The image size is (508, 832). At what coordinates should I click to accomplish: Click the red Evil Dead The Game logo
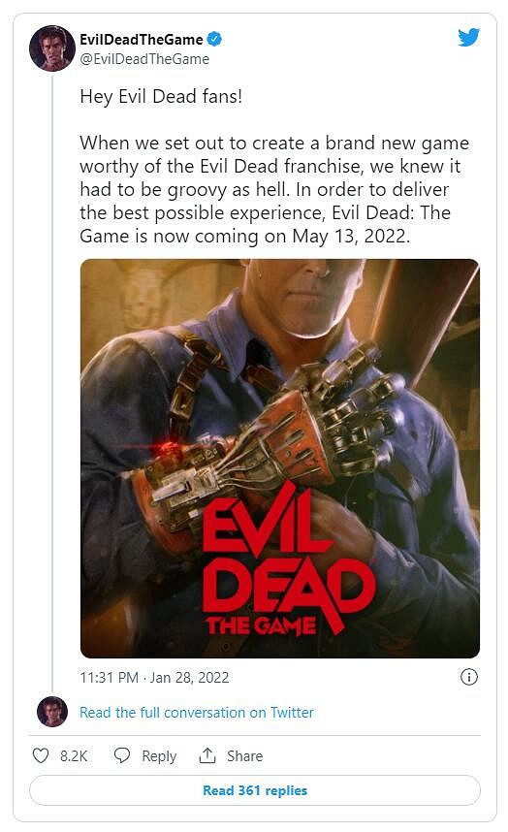coord(289,560)
